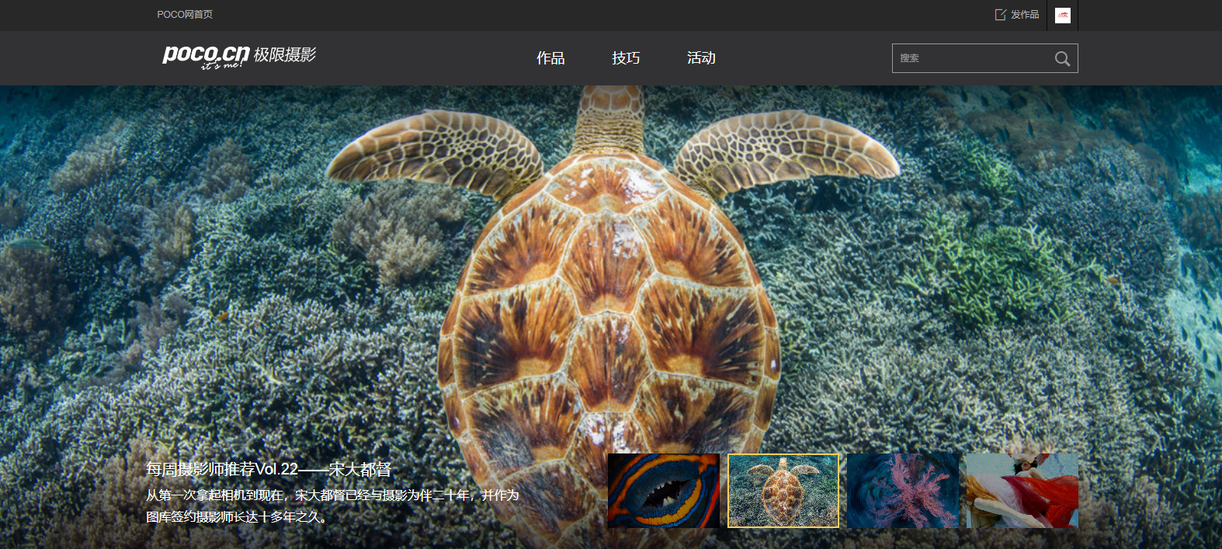This screenshot has width=1222, height=549.
Task: Open the 每周摄影师推荐Vol.22 headline
Action: click(269, 469)
